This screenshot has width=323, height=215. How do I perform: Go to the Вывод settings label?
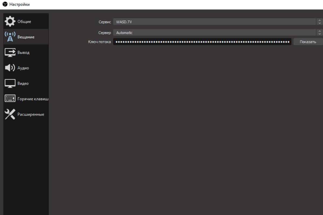coord(23,52)
